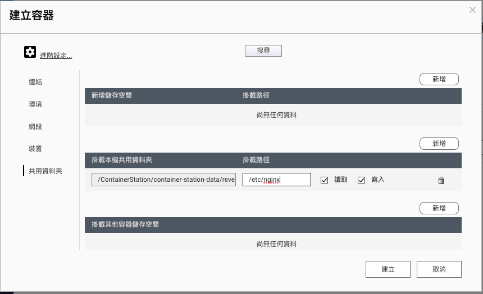
Task: Click the 進階設定... link
Action: tap(56, 56)
